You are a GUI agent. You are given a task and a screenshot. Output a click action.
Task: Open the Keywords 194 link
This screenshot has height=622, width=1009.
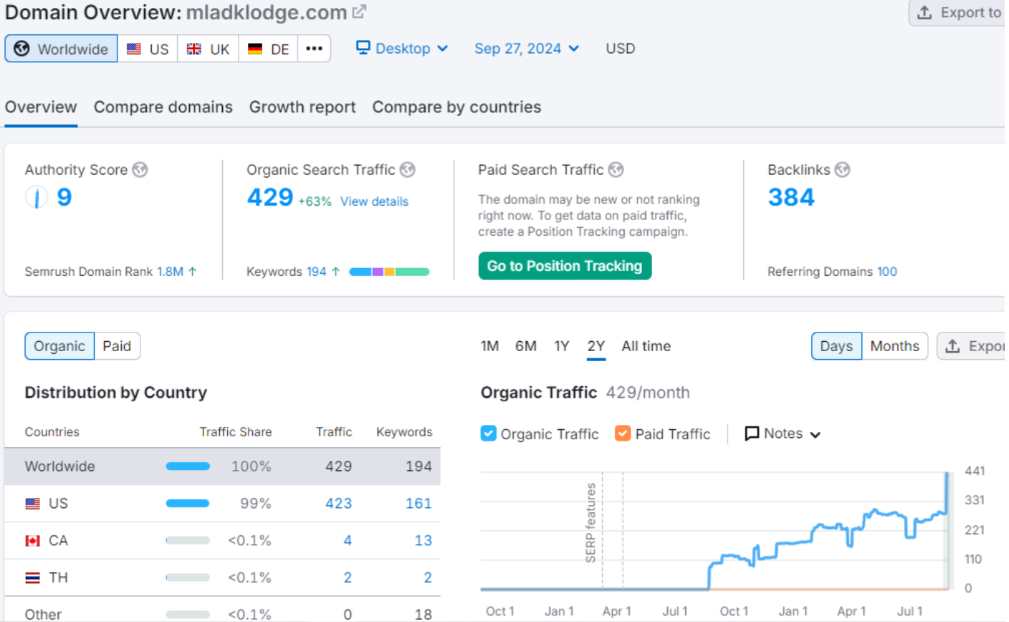coord(317,272)
